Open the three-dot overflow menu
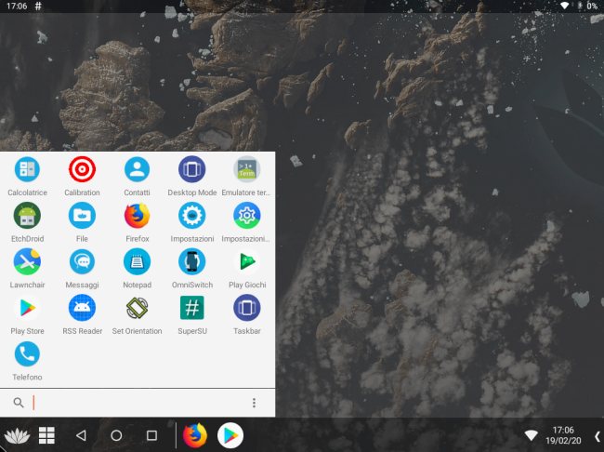This screenshot has height=452, width=604. (x=254, y=403)
